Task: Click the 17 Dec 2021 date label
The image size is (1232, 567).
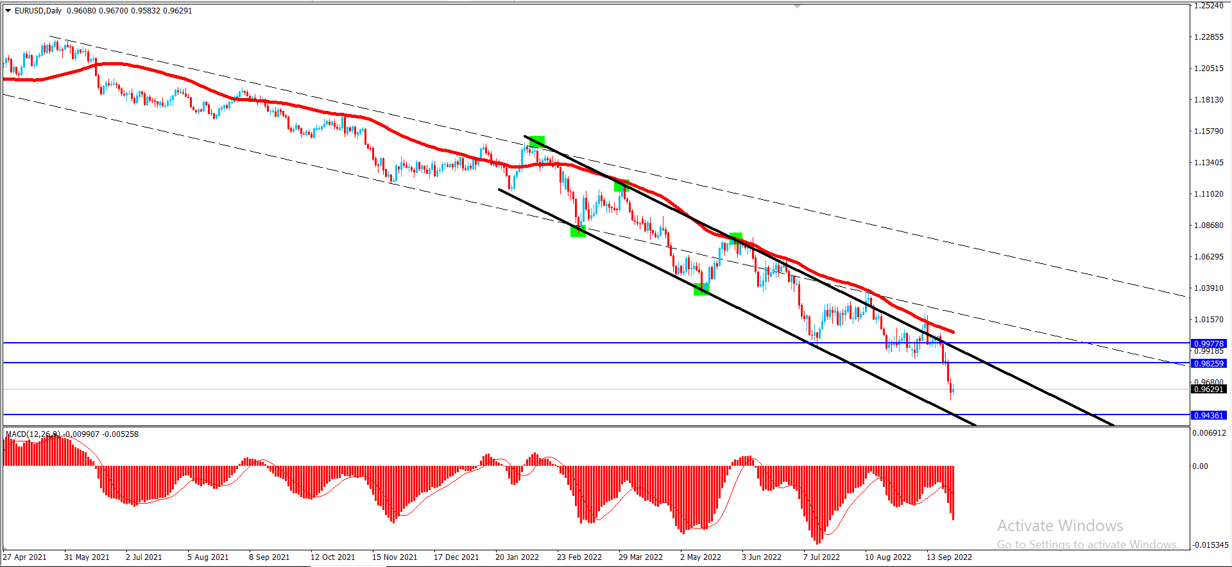Action: (456, 557)
